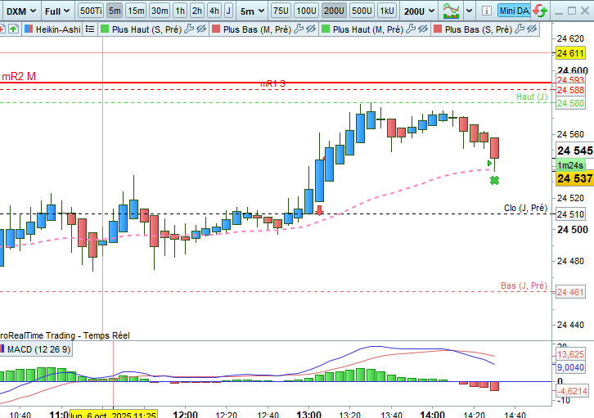The height and width of the screenshot is (418, 594).
Task: Set history to 500U
Action: pos(362,11)
